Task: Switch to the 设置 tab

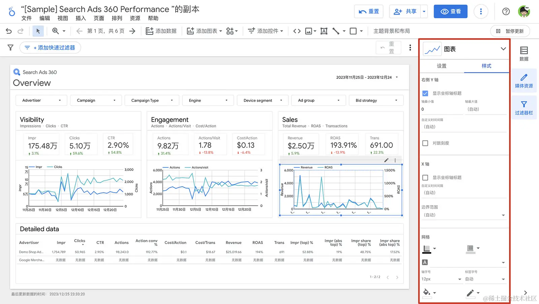Action: click(x=442, y=66)
